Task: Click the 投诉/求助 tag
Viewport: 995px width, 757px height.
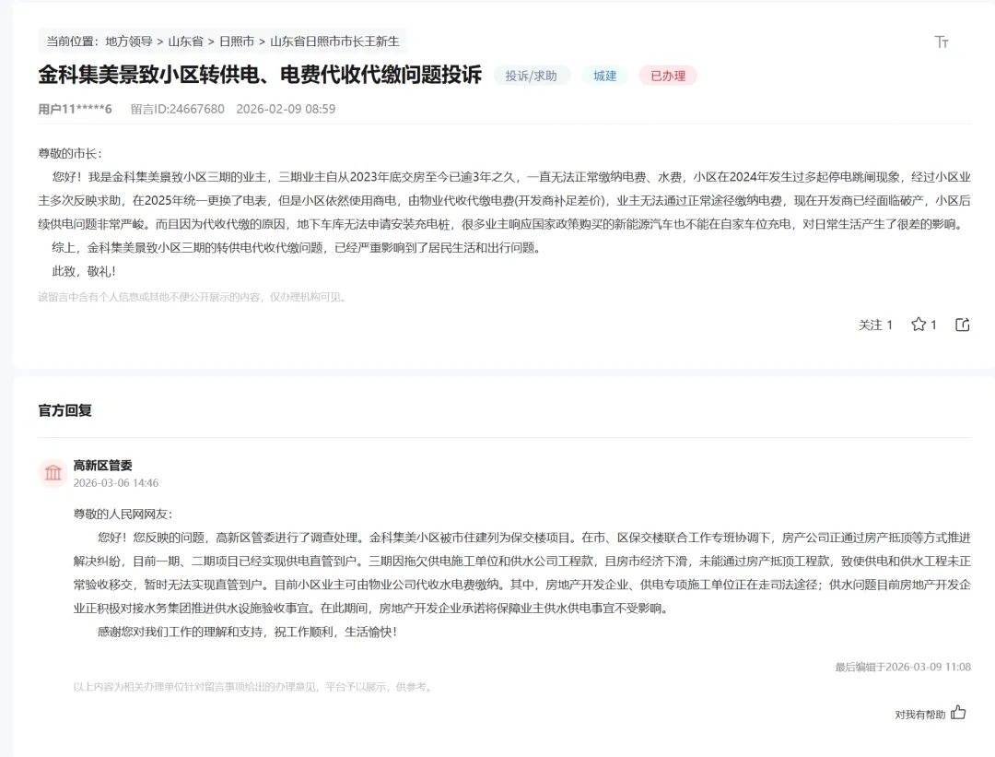Action: click(x=532, y=76)
